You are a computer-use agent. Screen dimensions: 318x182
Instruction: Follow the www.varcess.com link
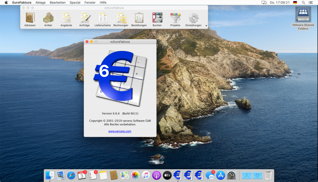pyautogui.click(x=120, y=131)
